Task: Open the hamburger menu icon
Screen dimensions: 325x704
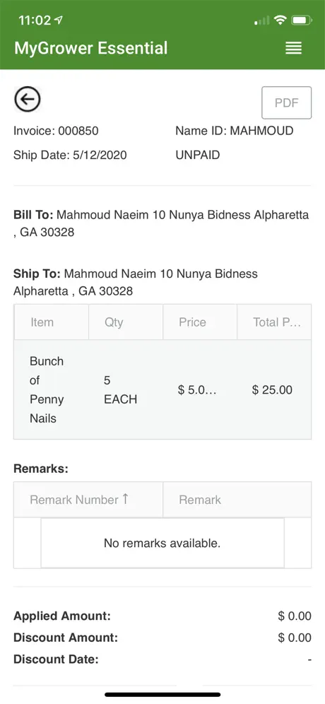Action: pyautogui.click(x=294, y=48)
